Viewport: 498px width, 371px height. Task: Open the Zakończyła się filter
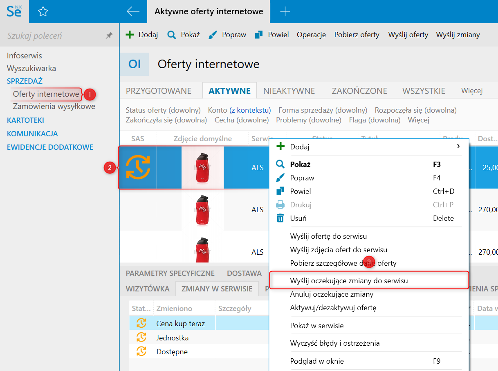pyautogui.click(x=166, y=120)
